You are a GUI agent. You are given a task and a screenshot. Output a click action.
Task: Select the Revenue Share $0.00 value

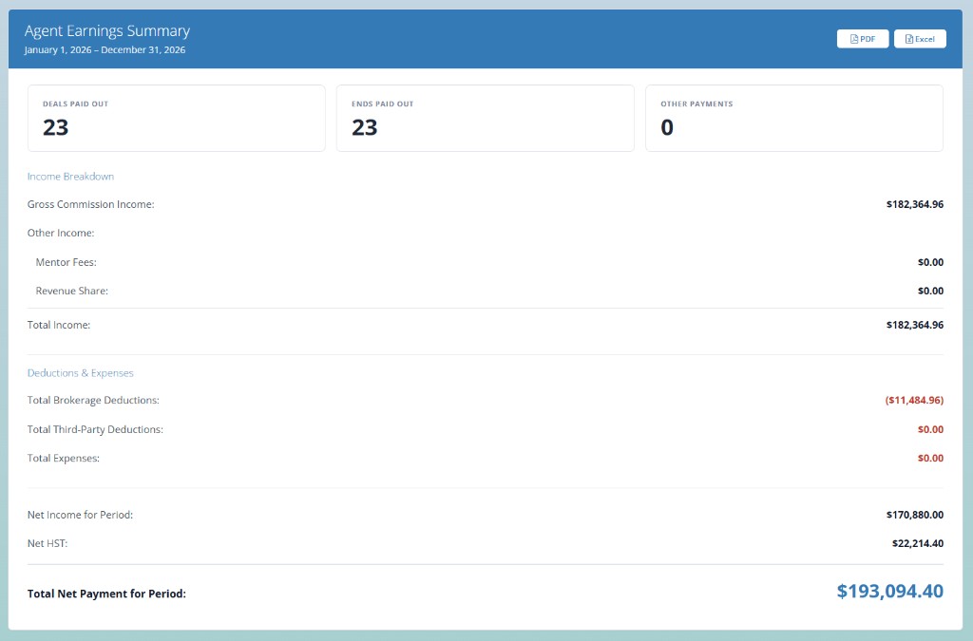coord(931,291)
